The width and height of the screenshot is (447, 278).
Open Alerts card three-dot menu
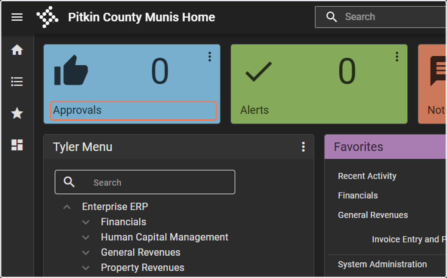(x=397, y=57)
